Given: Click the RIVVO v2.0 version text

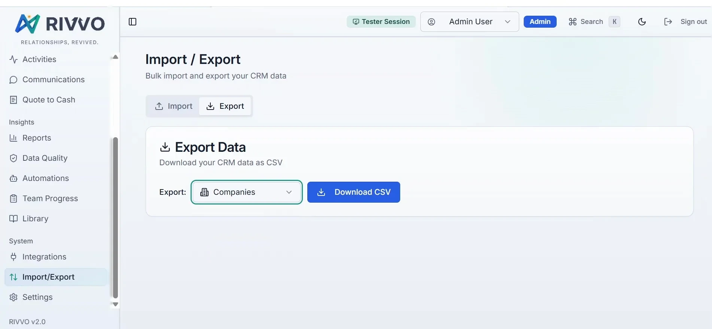Looking at the screenshot, I should click(27, 322).
